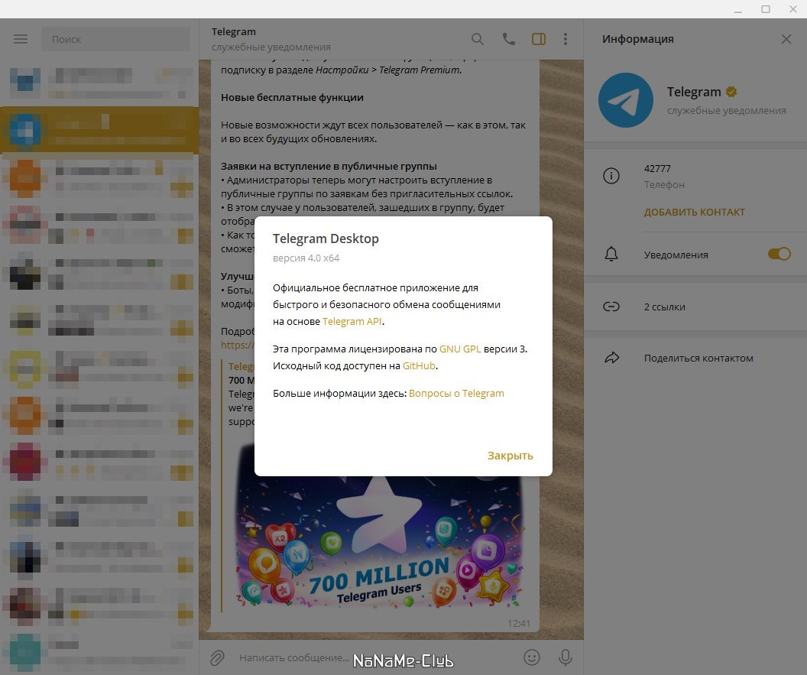Screen dimensions: 807x675
Task: Open the emoji smiley picker
Action: (532, 657)
